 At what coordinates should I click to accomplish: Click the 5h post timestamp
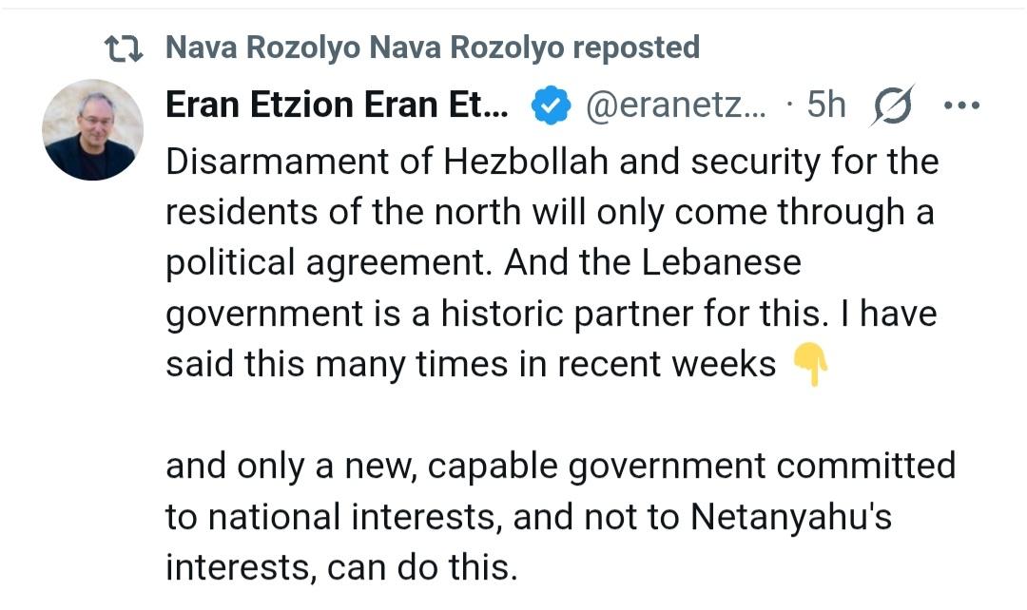click(x=825, y=105)
